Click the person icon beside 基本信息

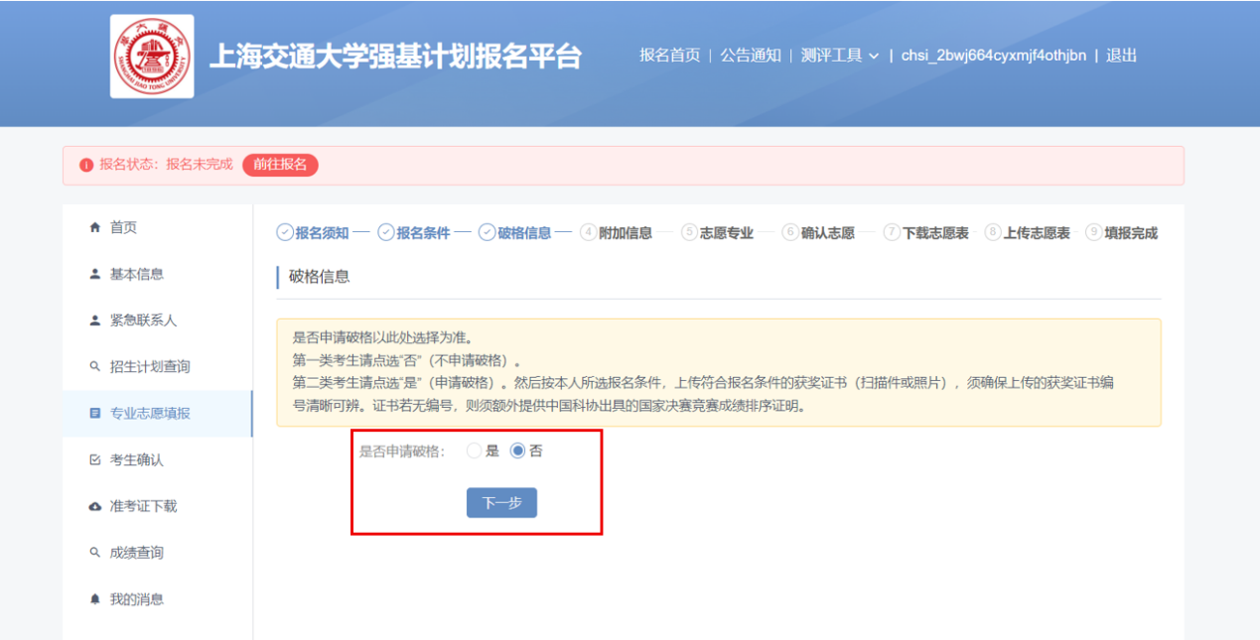[95, 274]
